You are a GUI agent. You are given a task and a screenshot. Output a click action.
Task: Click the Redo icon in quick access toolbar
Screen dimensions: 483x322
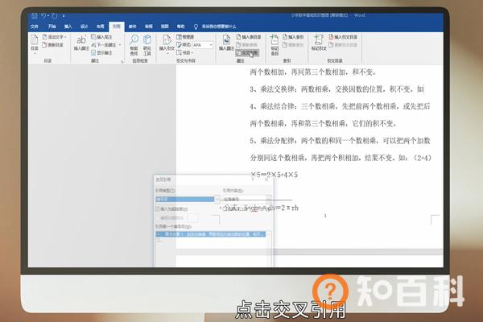(x=55, y=16)
